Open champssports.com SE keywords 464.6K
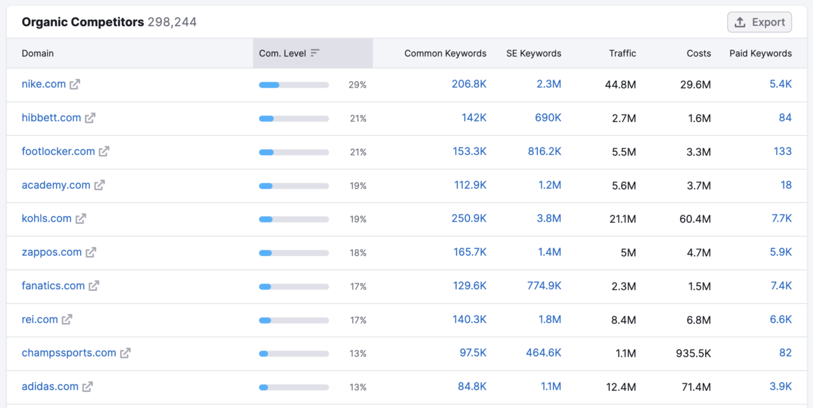Image resolution: width=813 pixels, height=408 pixels. (544, 353)
